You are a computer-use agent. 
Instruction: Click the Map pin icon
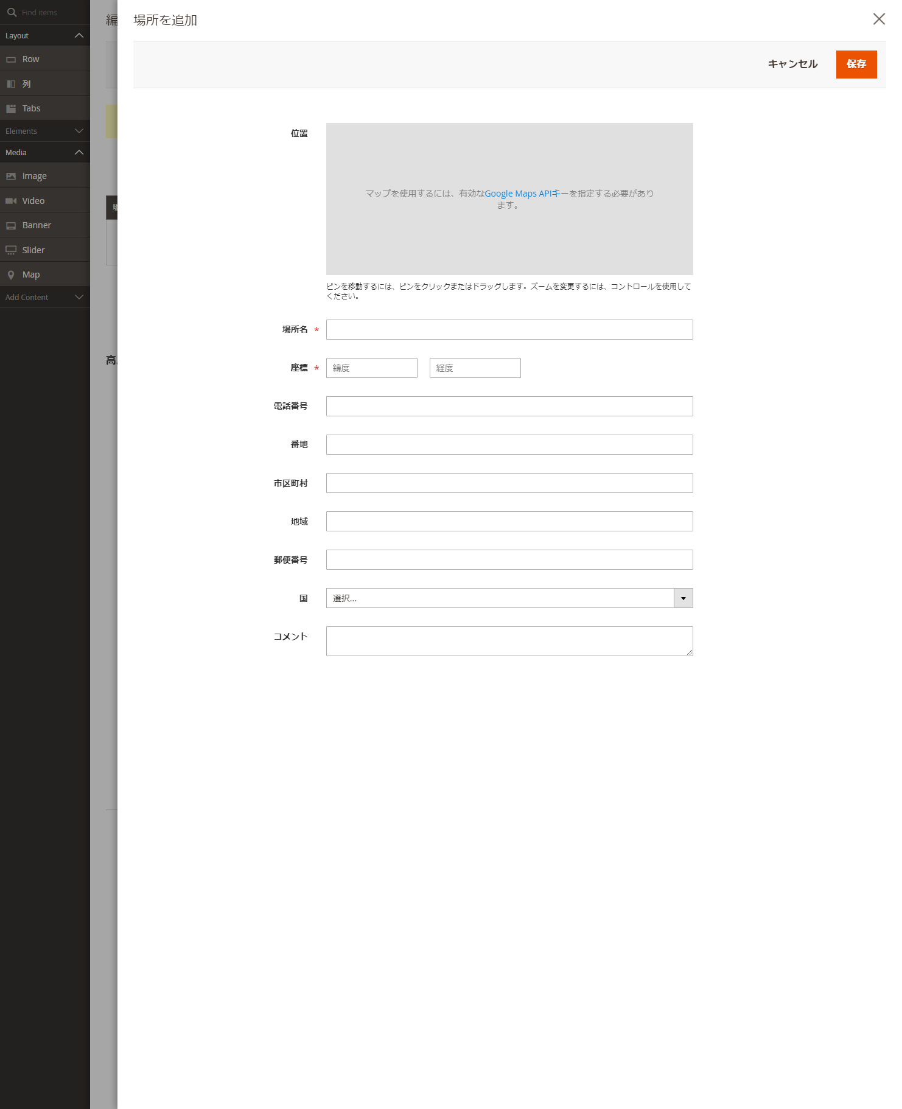pos(11,275)
